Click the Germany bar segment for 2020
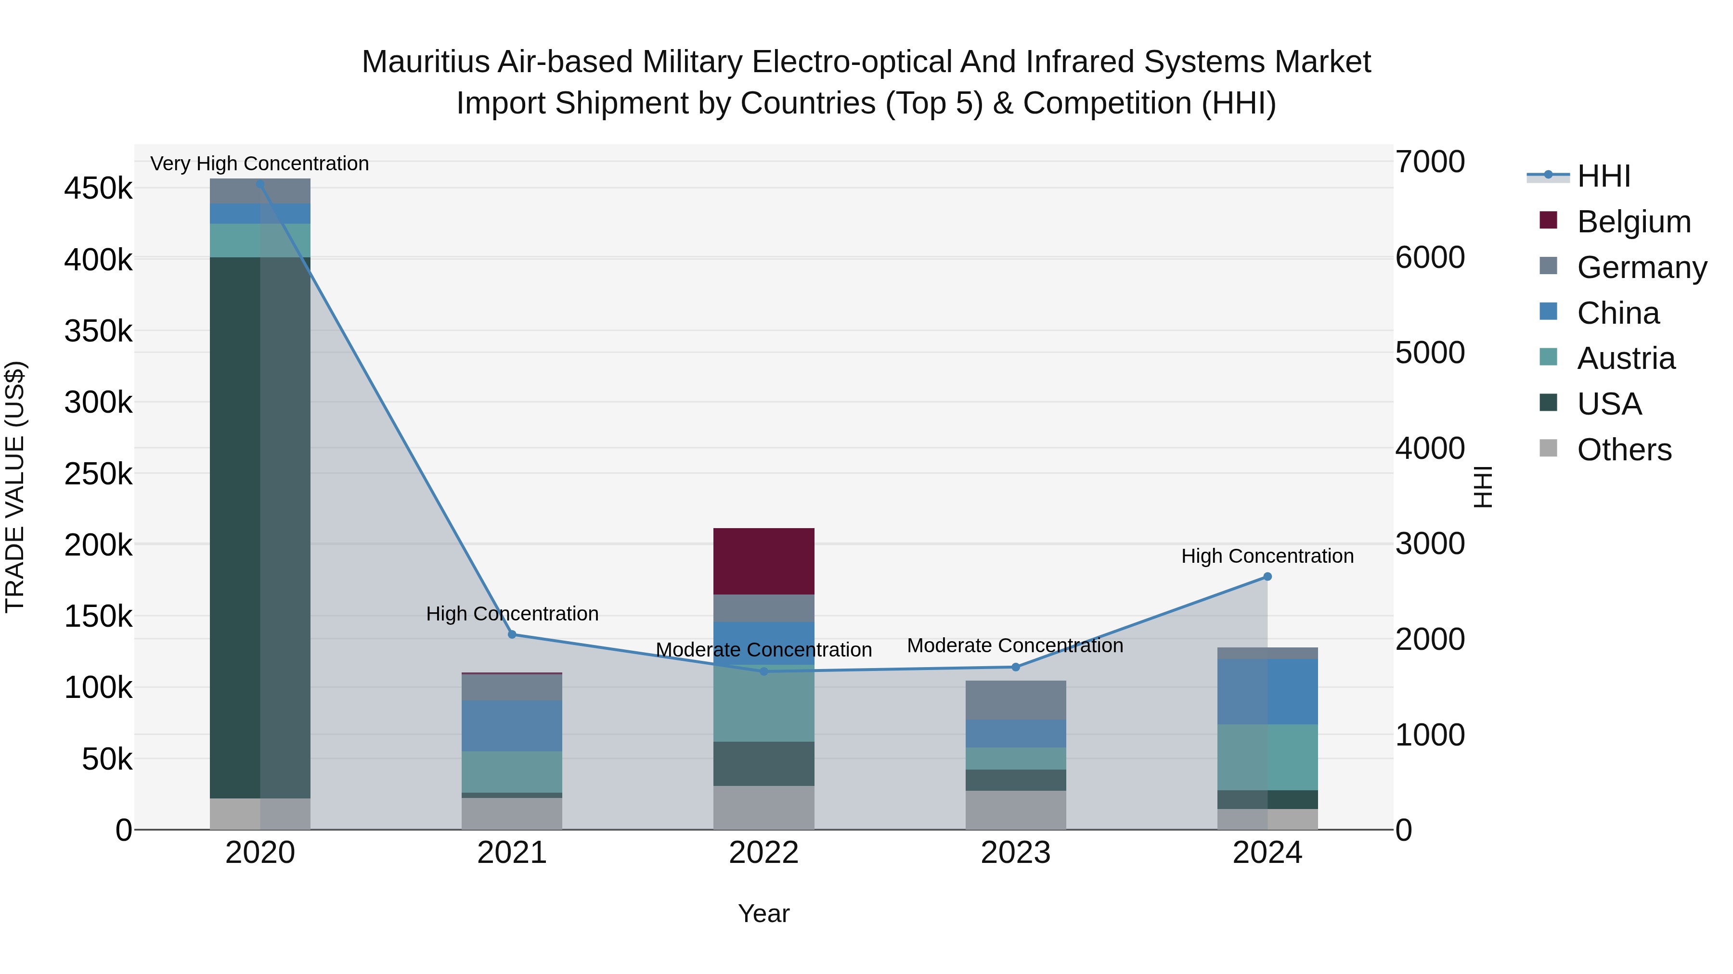1733x974 pixels. click(260, 191)
